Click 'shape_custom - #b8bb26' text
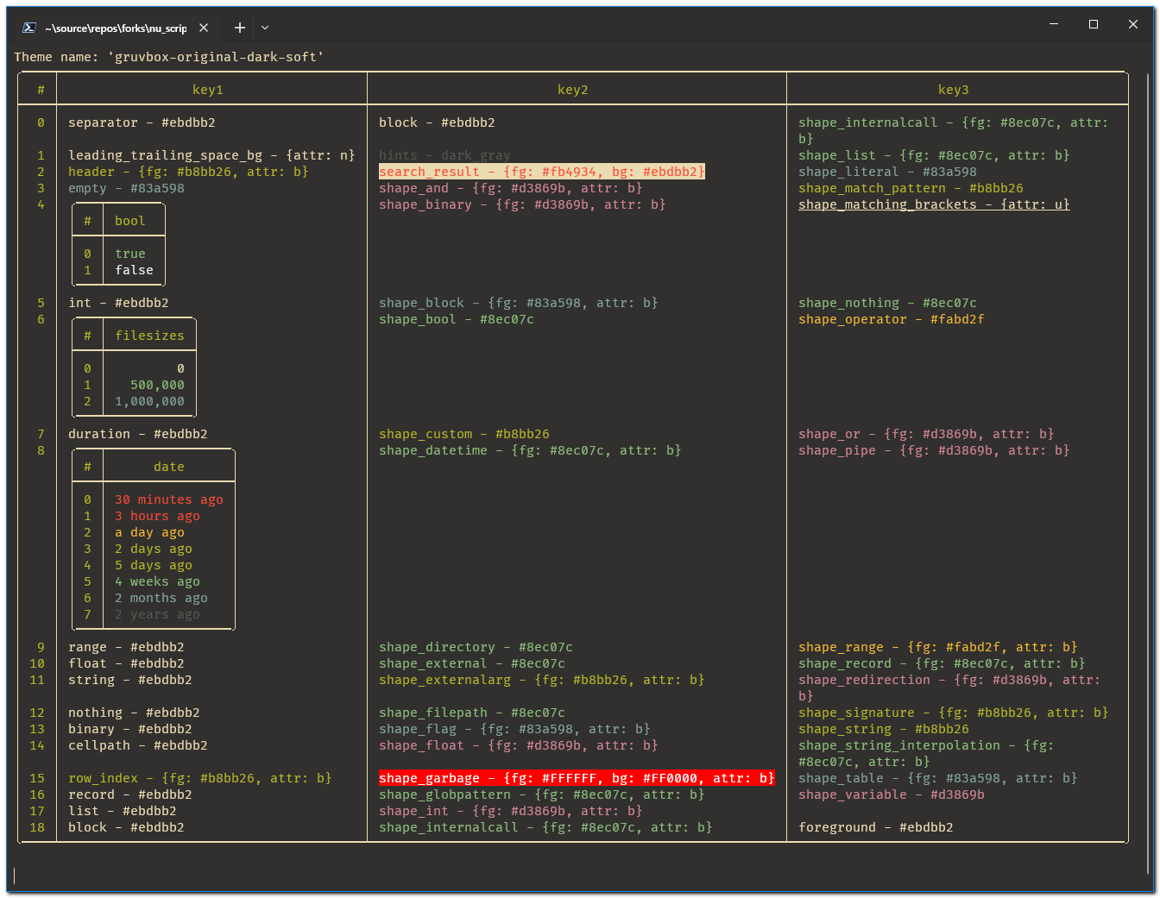1160x898 pixels. coord(464,434)
